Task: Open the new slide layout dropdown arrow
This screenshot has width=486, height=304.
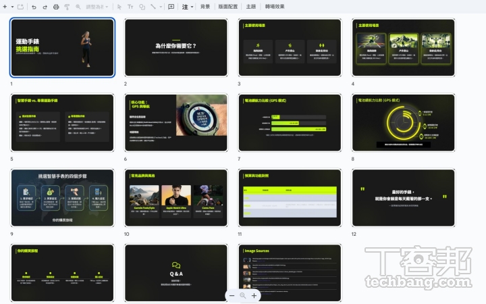Action: 12,7
